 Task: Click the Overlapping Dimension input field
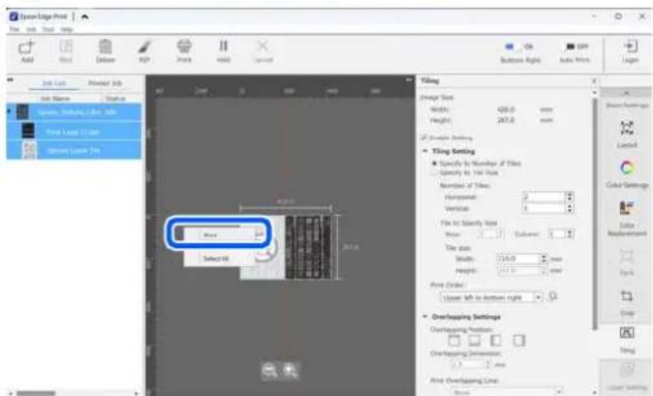pos(469,365)
